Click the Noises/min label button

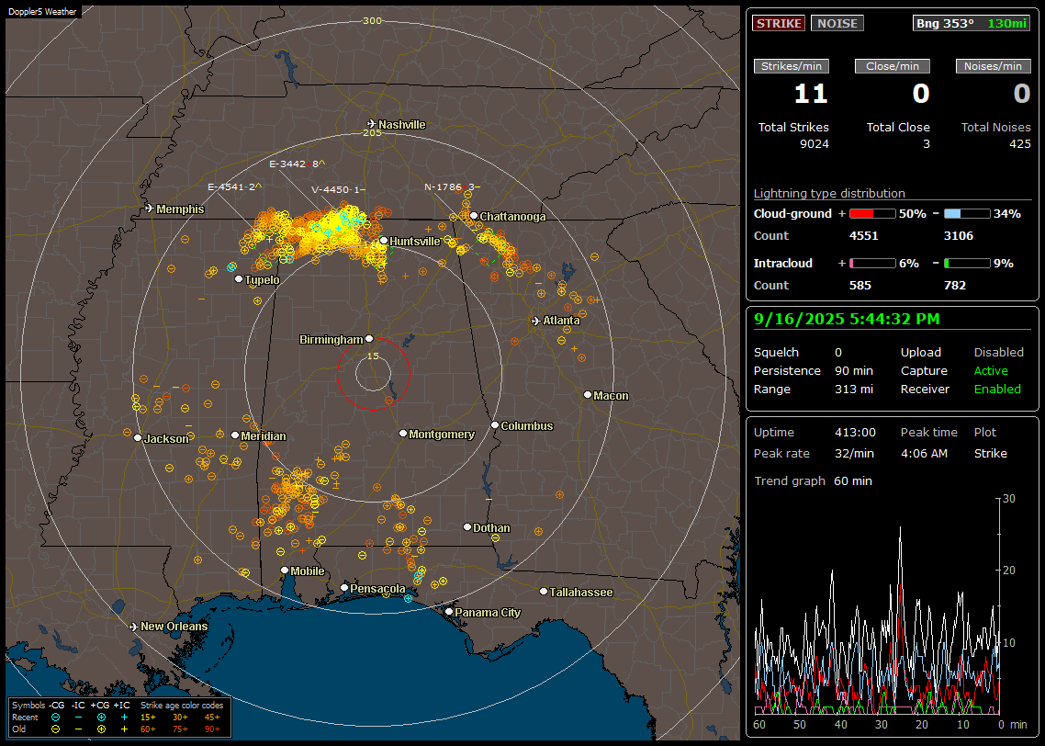(993, 66)
